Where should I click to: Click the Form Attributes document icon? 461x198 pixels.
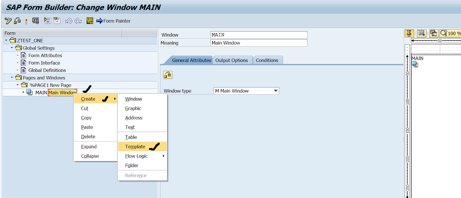pos(24,55)
